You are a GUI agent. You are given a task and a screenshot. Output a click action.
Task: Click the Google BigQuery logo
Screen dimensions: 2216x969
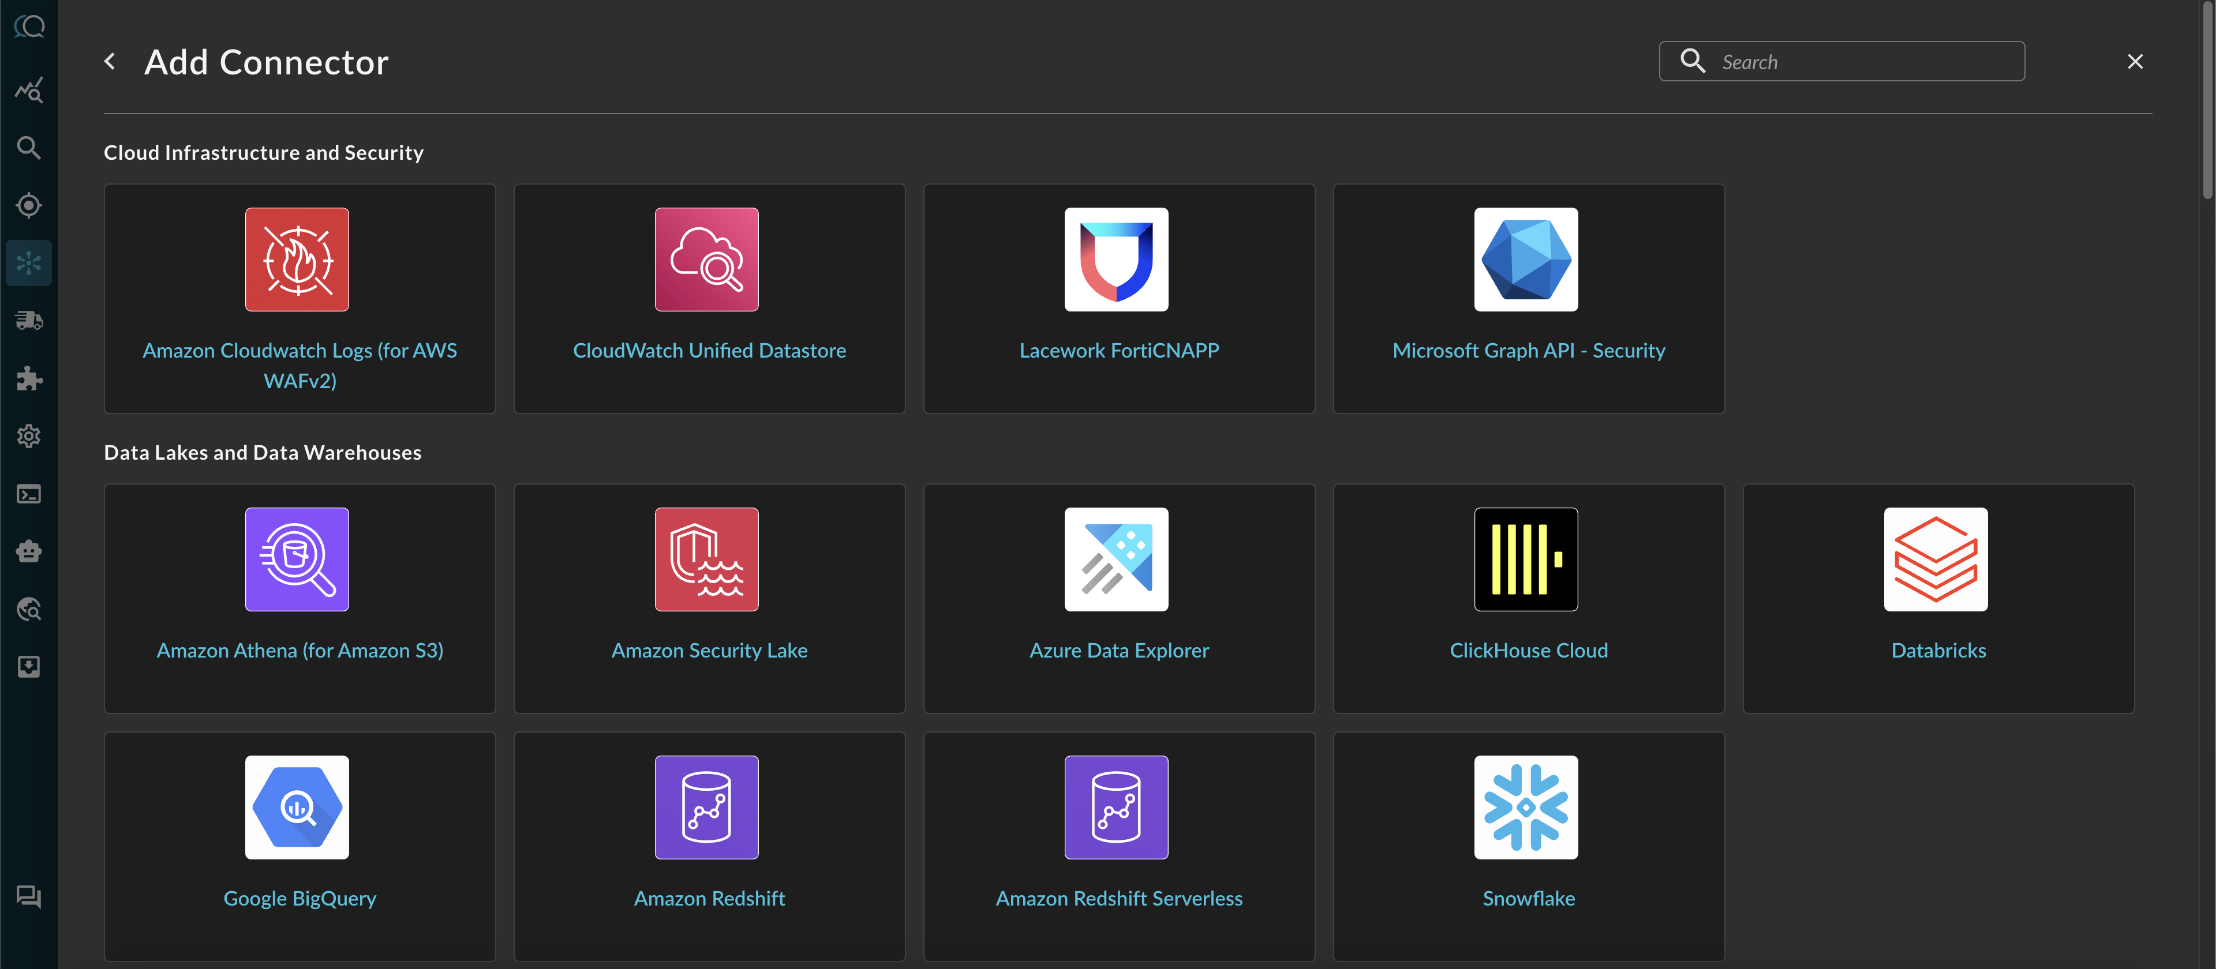297,807
